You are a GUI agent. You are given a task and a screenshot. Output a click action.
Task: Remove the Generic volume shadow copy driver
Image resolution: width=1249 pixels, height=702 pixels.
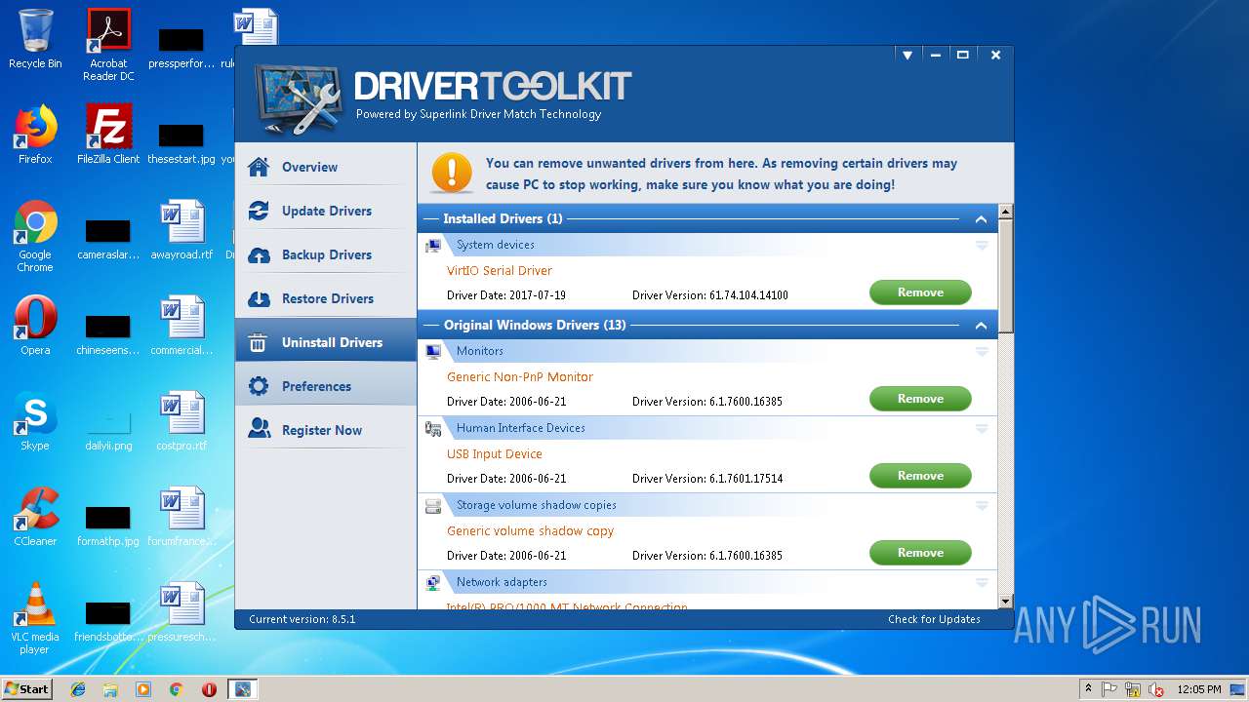click(x=920, y=553)
